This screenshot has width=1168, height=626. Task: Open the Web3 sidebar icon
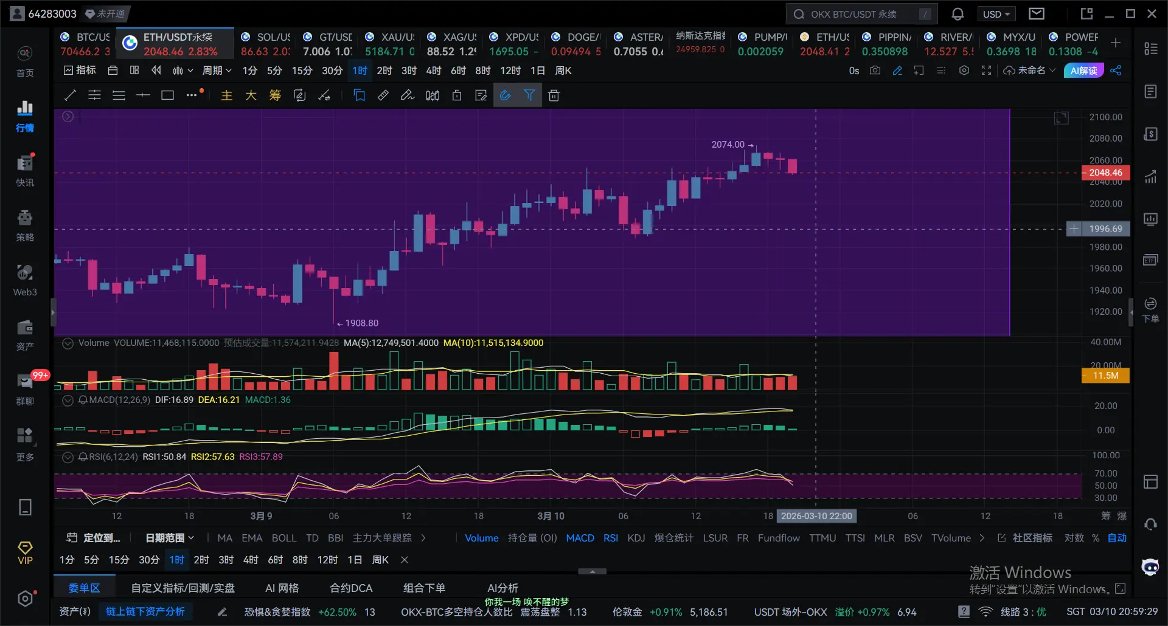[25, 280]
